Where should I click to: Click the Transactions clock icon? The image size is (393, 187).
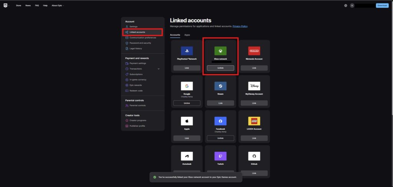tap(127, 69)
